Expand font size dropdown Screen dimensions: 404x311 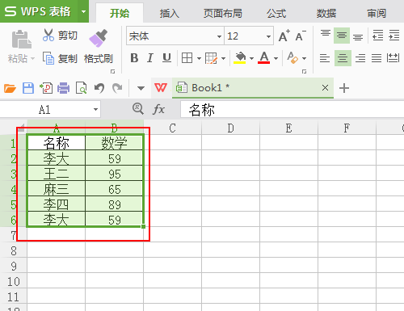pyautogui.click(x=268, y=36)
